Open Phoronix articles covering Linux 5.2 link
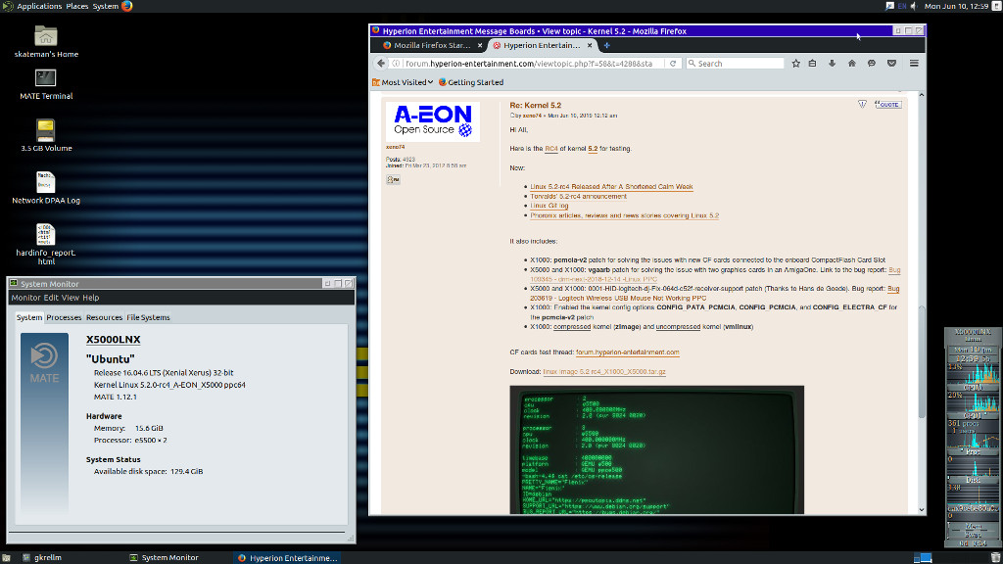 624,215
